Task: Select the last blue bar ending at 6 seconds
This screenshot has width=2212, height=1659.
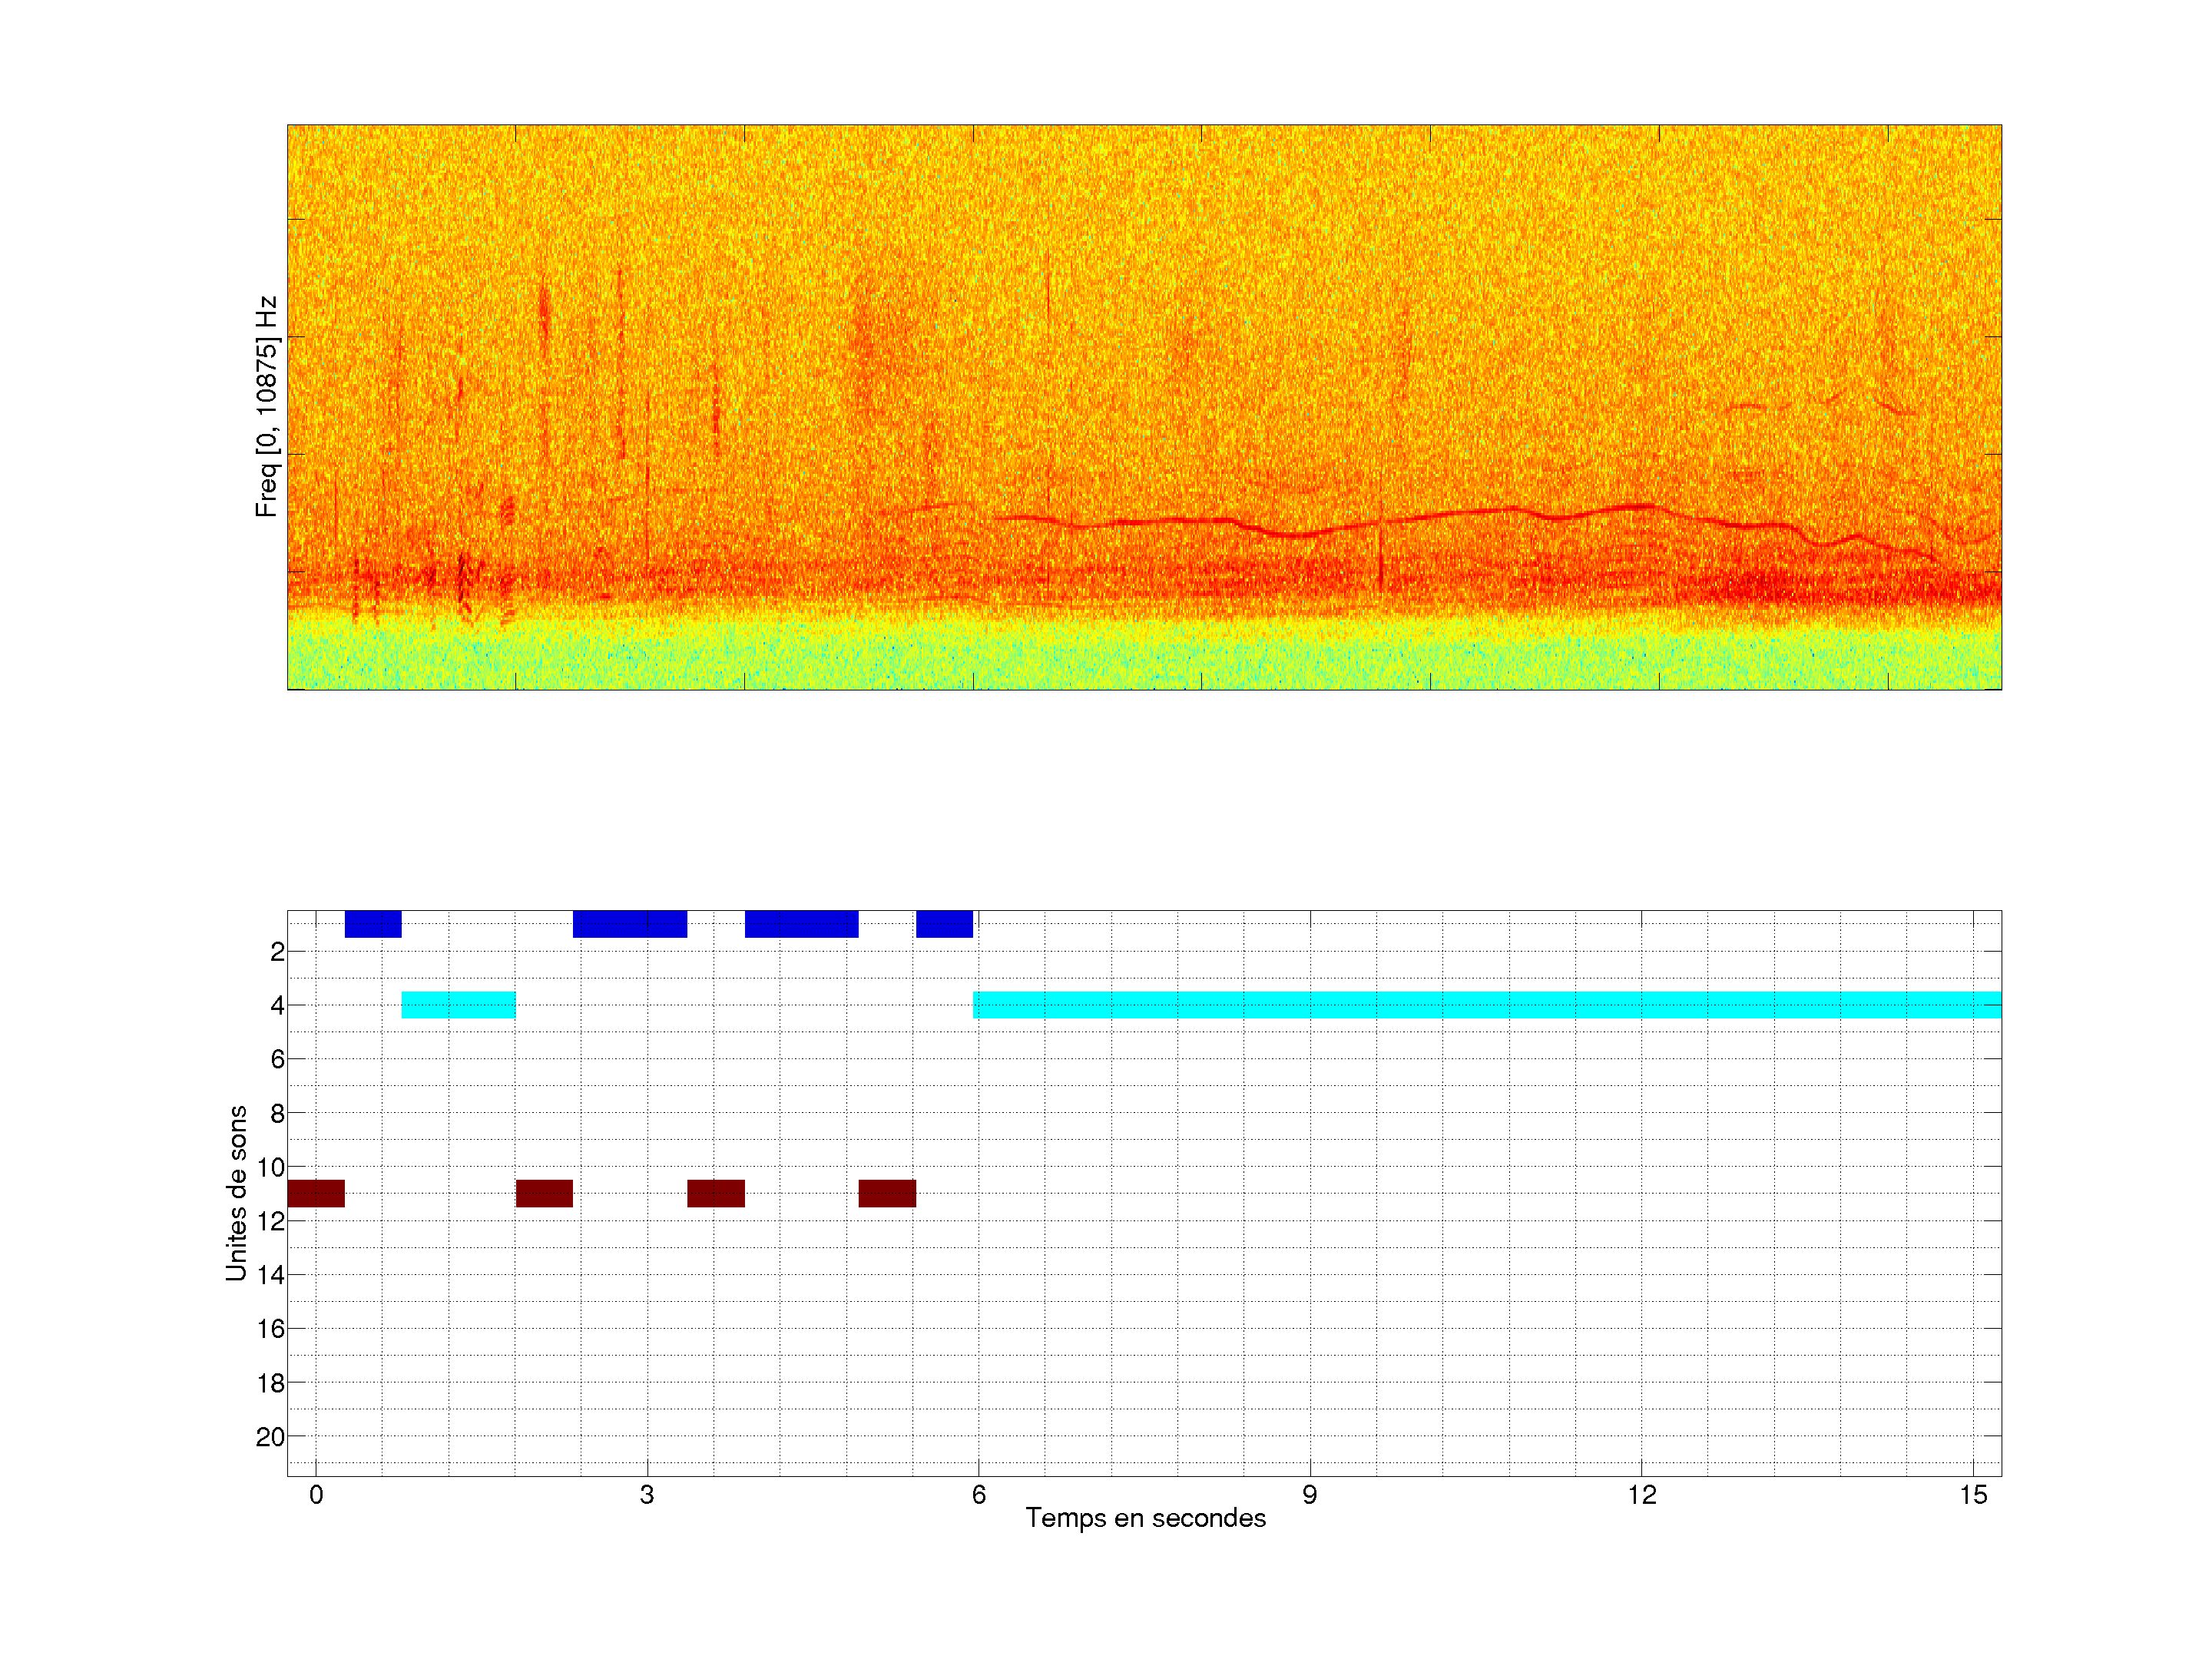Action: [944, 923]
